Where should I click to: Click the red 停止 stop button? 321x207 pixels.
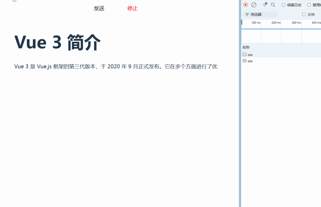coord(132,8)
